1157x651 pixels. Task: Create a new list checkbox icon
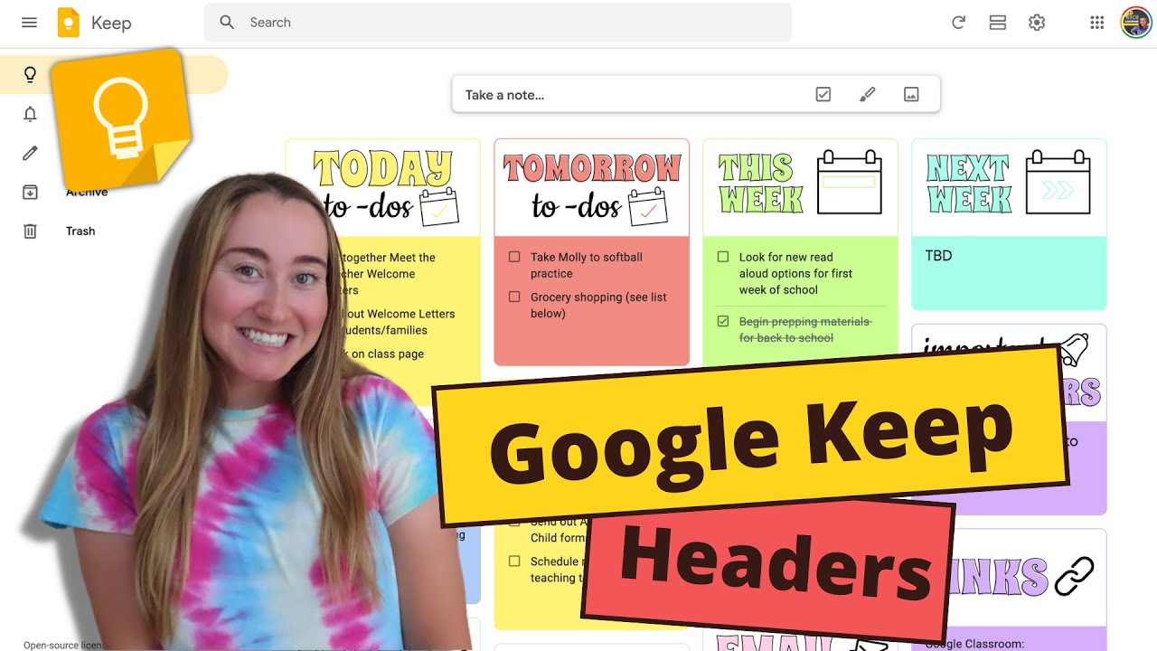[x=823, y=94]
